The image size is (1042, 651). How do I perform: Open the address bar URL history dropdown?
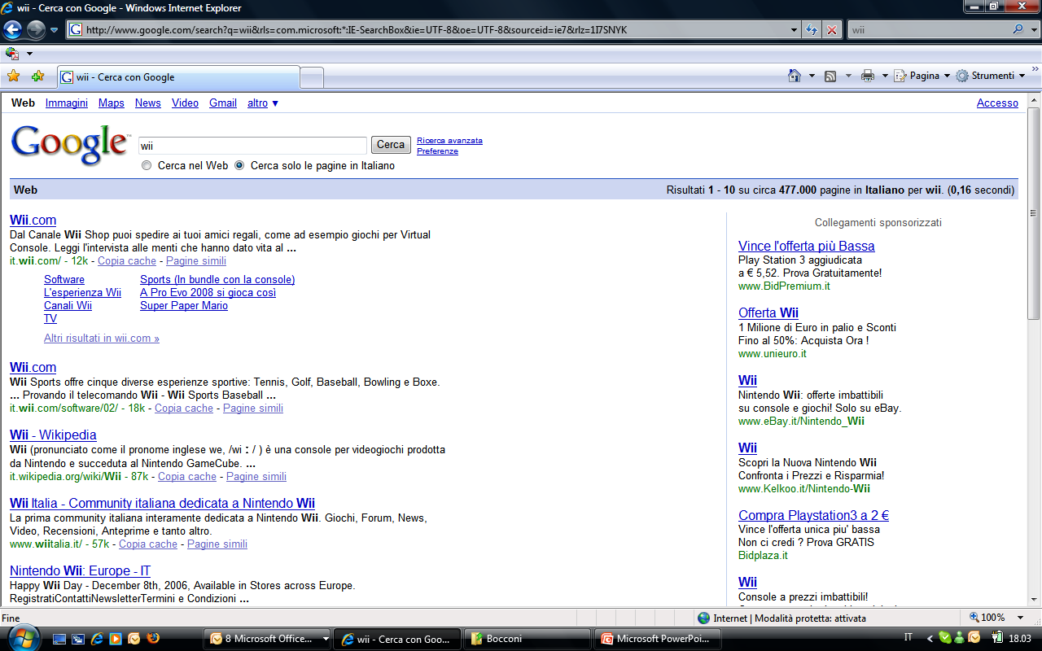pos(795,30)
